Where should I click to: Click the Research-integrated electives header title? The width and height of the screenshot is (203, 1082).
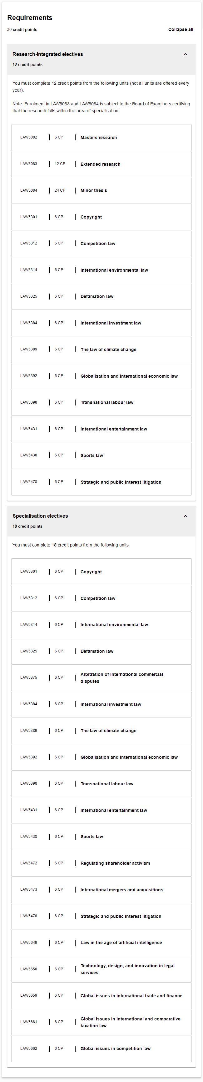tap(48, 54)
